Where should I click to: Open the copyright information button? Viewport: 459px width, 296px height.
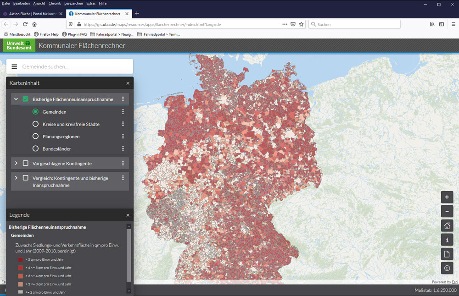click(x=447, y=268)
